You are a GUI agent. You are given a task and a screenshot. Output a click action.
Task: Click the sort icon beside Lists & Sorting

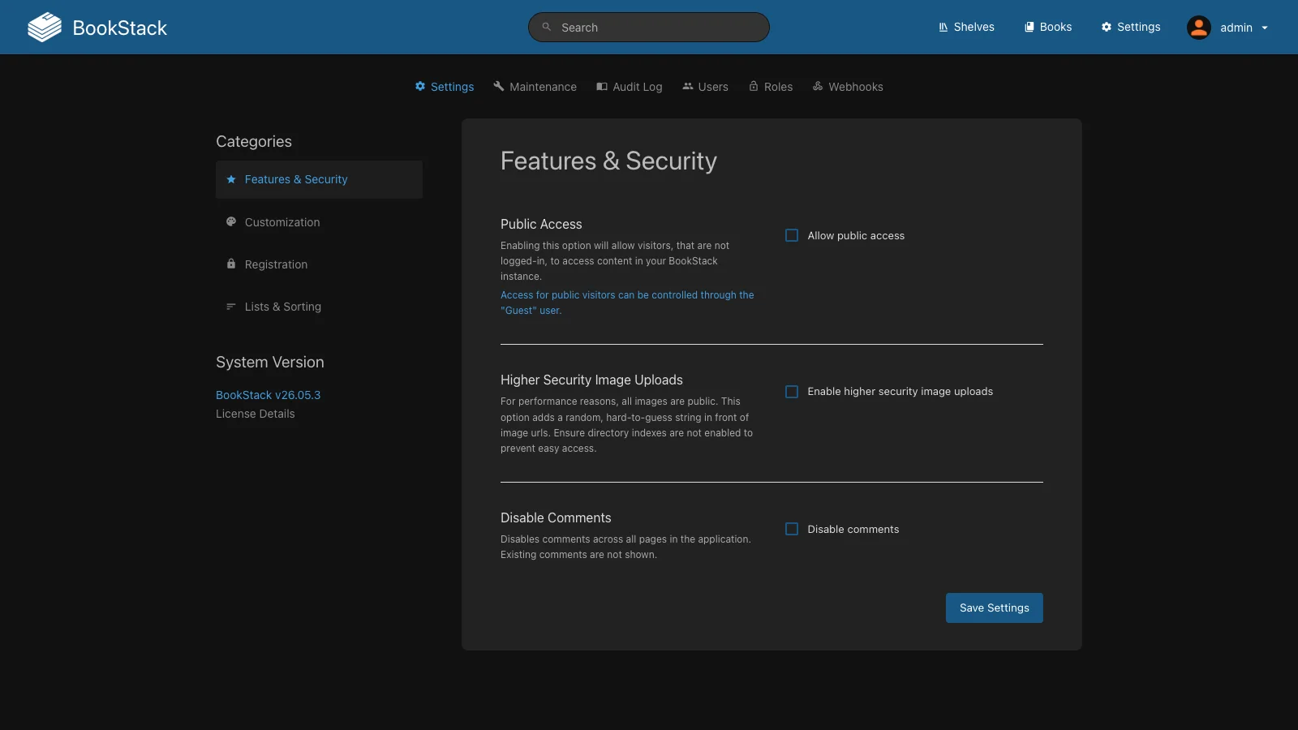231,306
